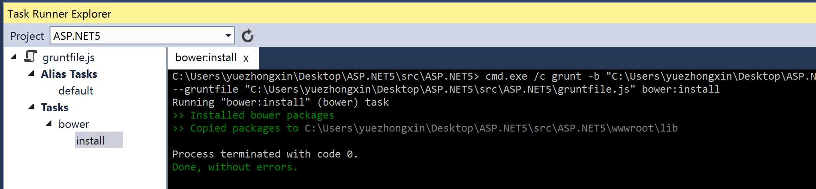
Task: Collapse the bower node
Action: (49, 123)
